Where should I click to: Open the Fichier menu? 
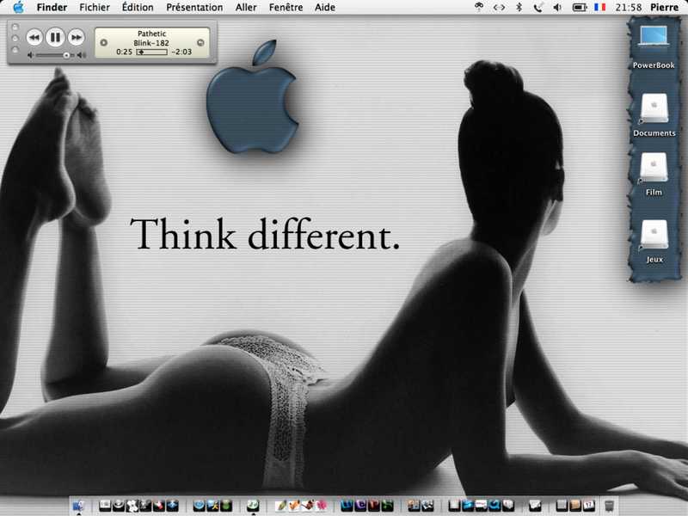point(95,7)
